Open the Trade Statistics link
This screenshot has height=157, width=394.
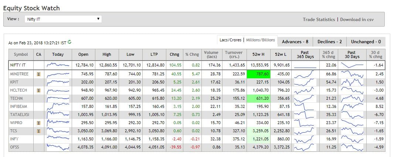point(319,20)
